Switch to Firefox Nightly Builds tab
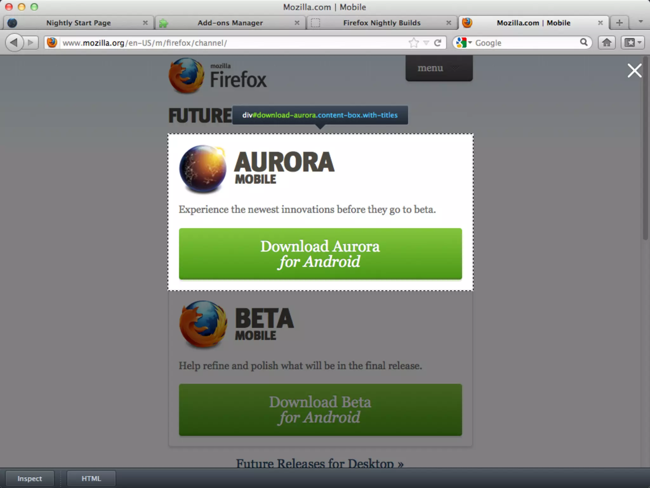 pyautogui.click(x=381, y=23)
